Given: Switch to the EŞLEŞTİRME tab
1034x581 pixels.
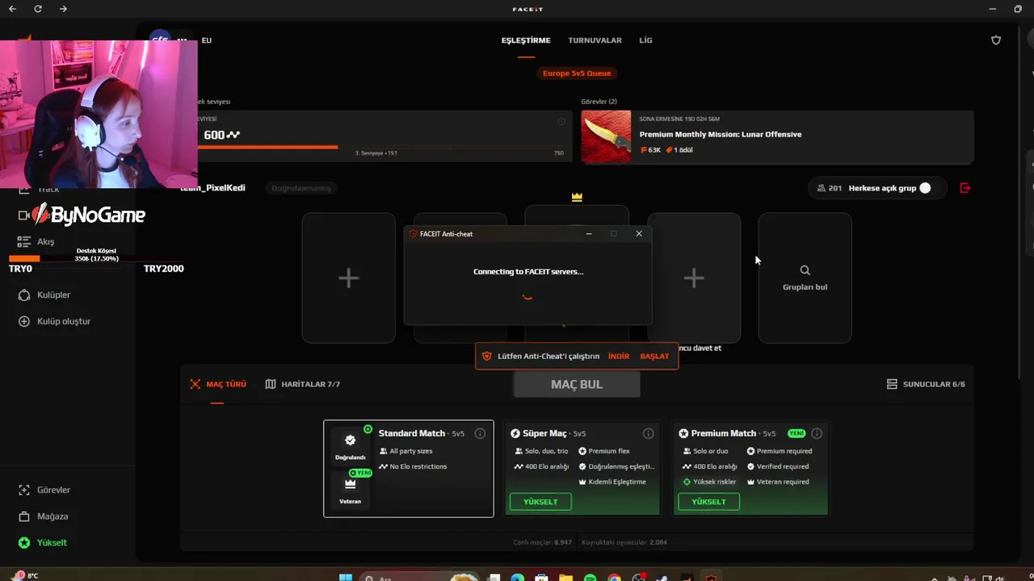Looking at the screenshot, I should coord(526,40).
